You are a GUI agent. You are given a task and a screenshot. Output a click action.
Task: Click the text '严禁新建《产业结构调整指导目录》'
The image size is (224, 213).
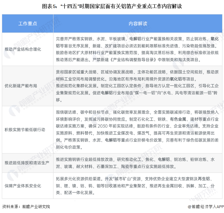click(x=124, y=60)
